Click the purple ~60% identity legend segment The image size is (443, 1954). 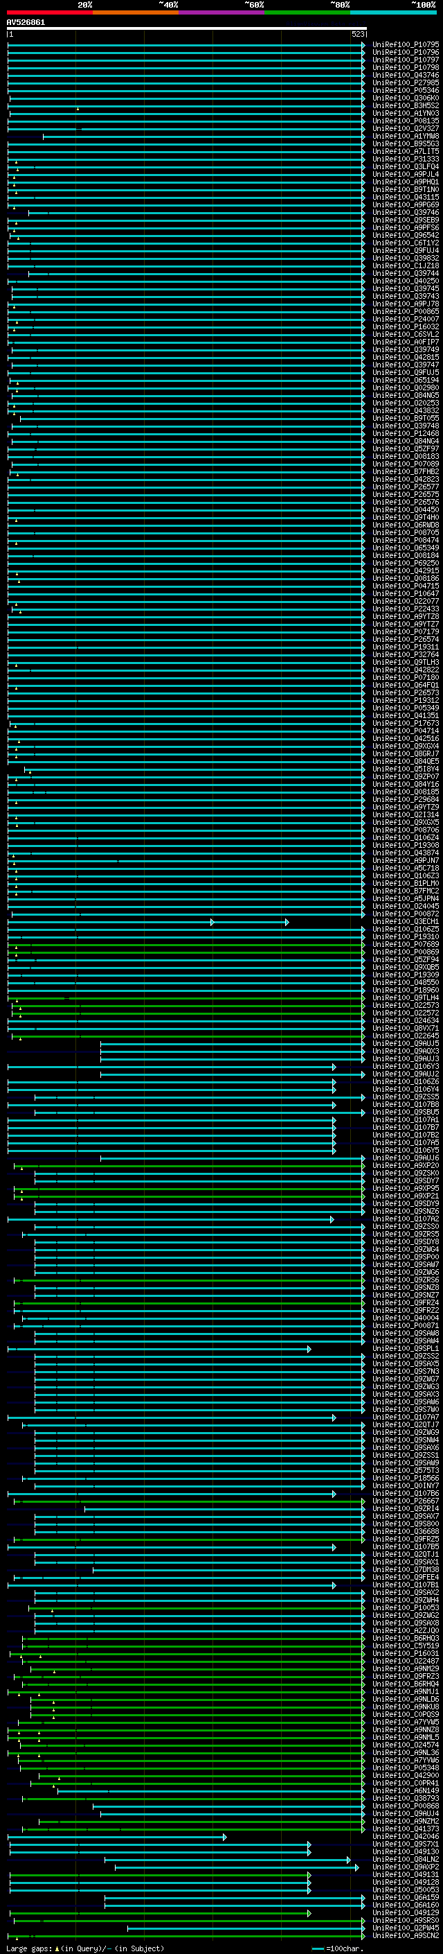click(221, 12)
